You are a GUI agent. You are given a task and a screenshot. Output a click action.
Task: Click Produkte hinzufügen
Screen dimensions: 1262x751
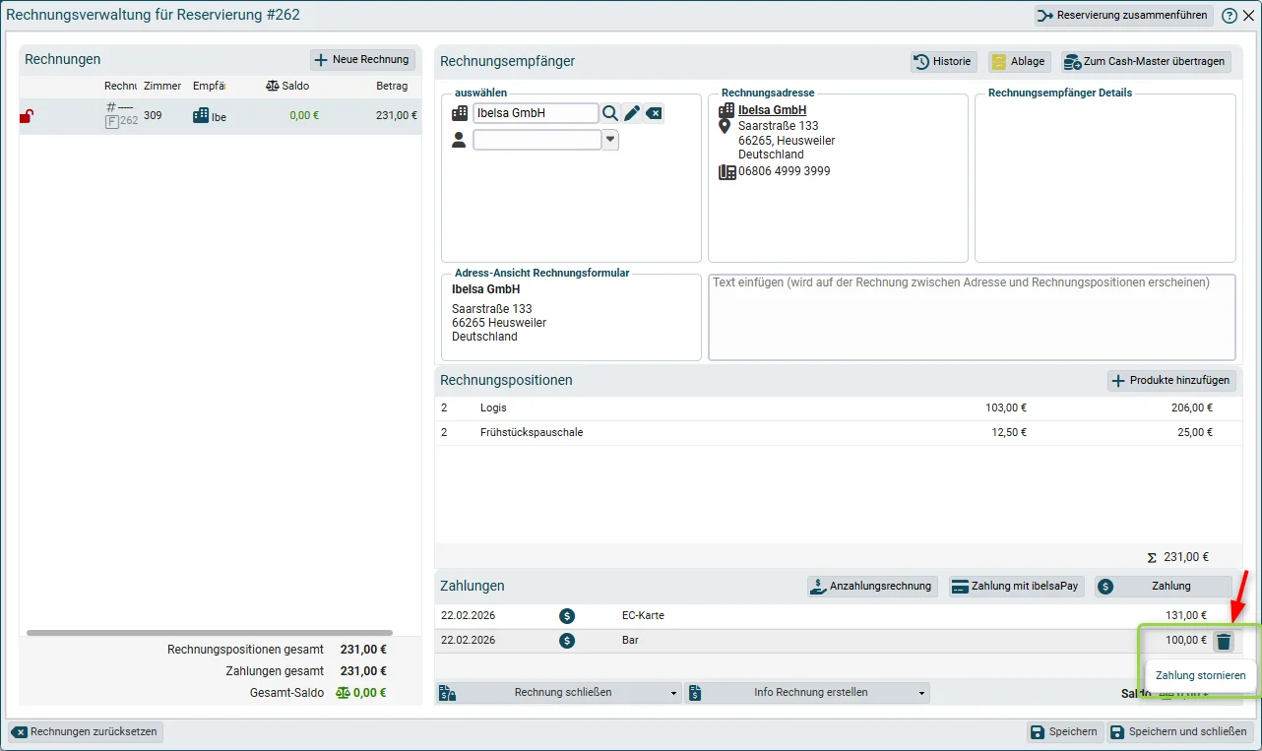coord(1171,381)
